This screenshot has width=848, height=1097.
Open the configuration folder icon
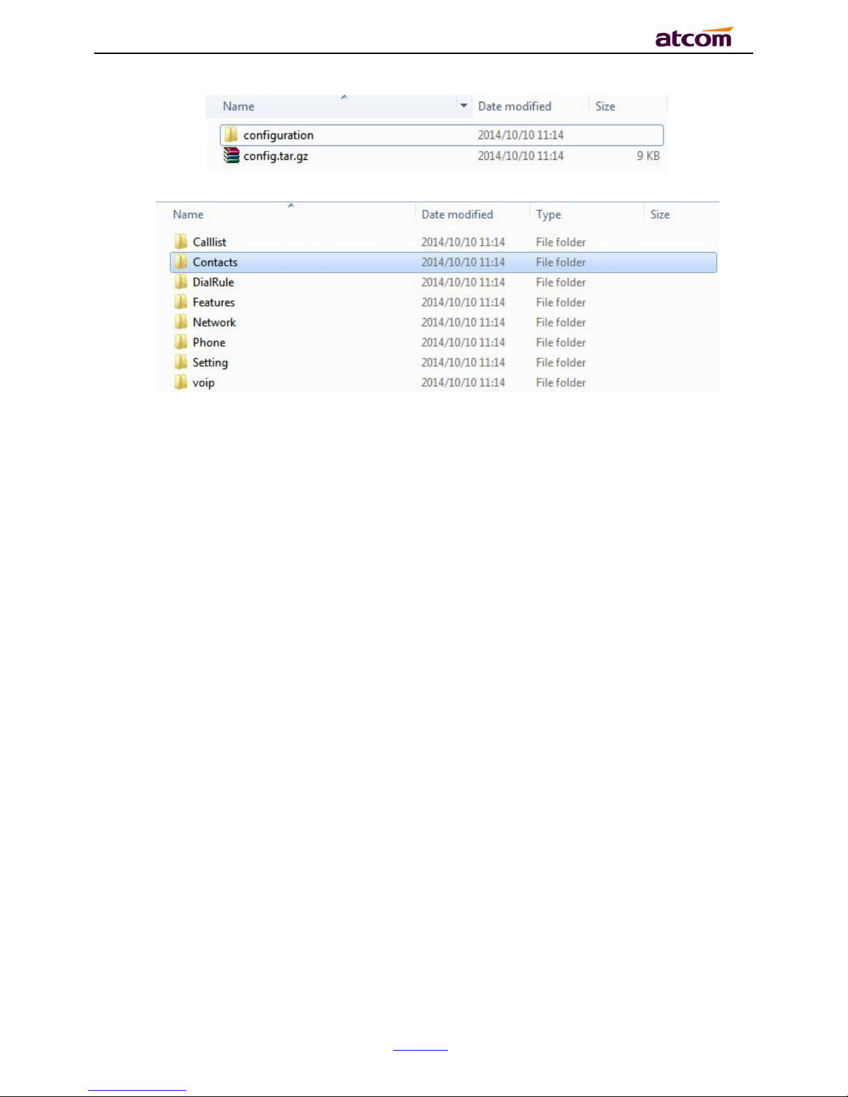(x=231, y=135)
